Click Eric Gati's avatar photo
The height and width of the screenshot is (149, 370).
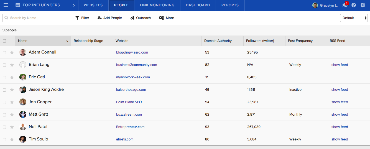[23, 77]
